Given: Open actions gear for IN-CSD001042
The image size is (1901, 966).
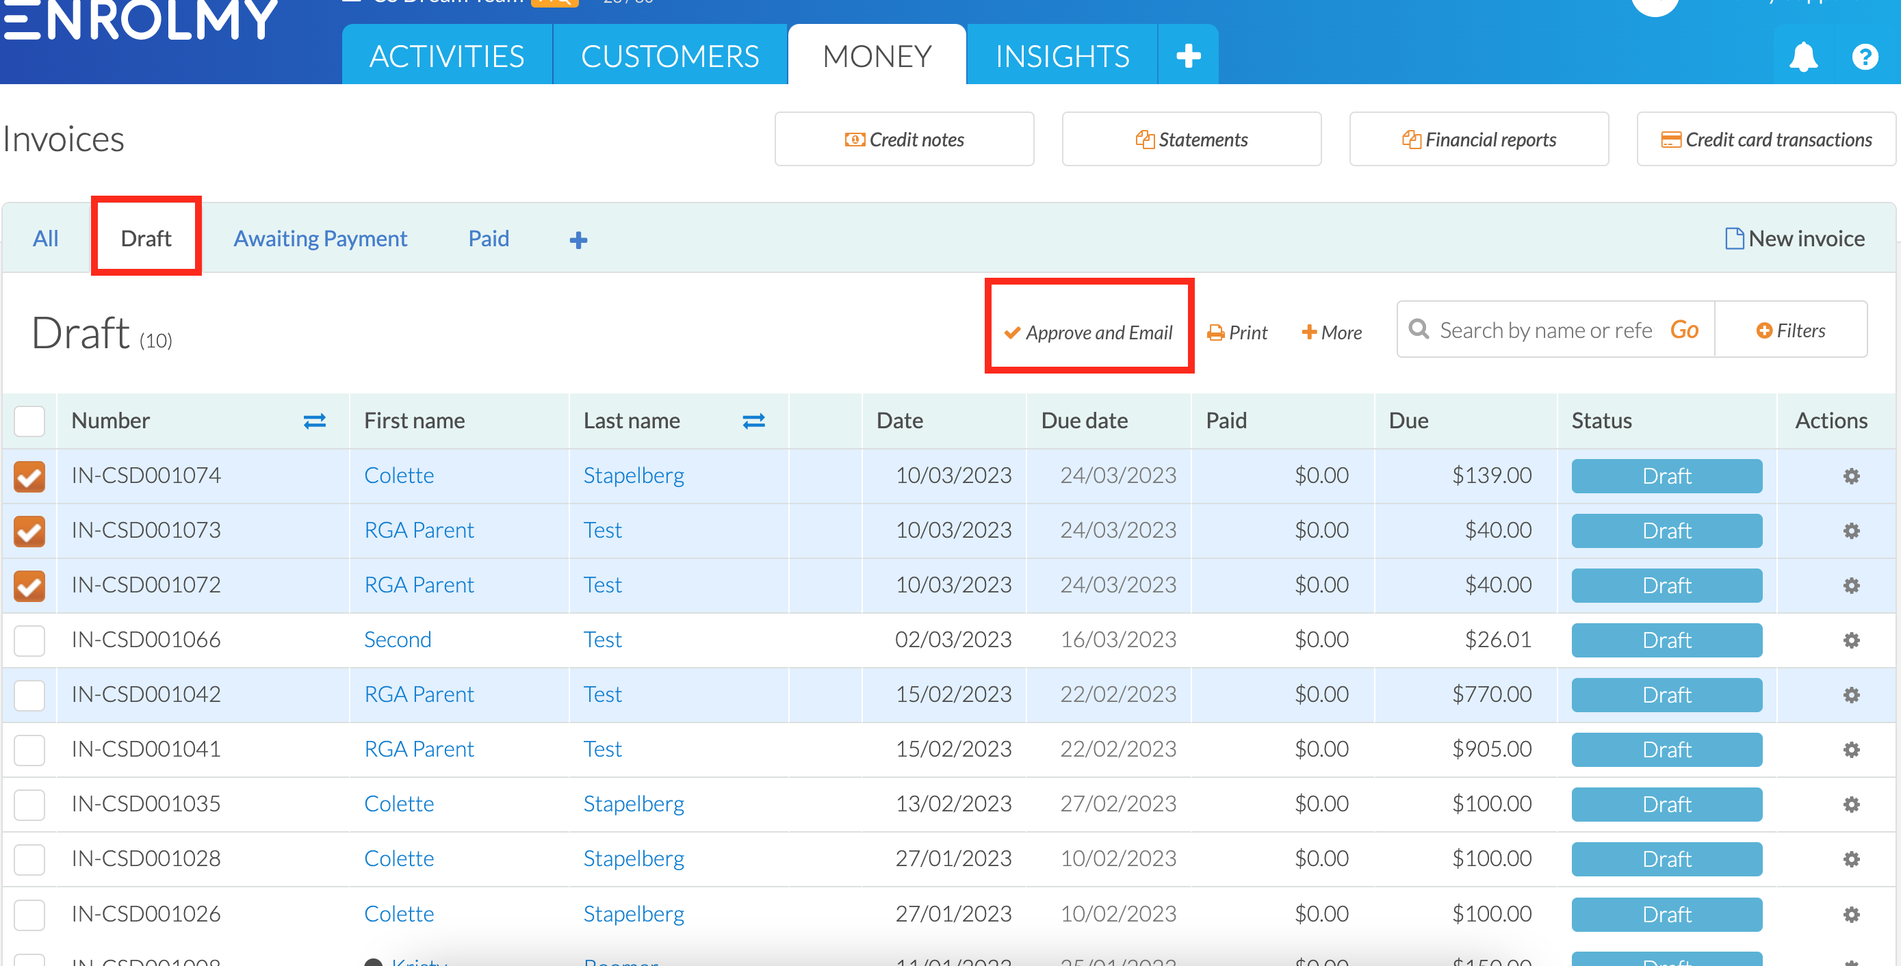Looking at the screenshot, I should point(1851,694).
